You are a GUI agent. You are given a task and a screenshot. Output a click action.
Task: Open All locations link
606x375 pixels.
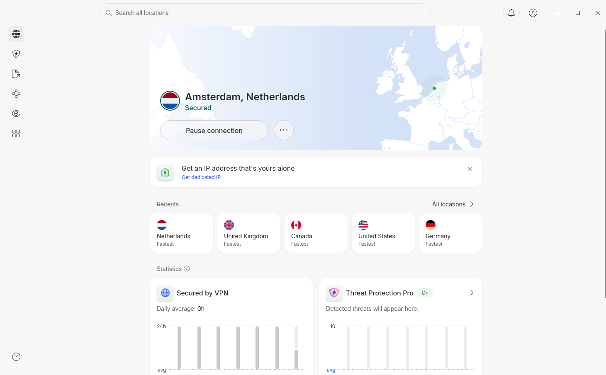[449, 204]
